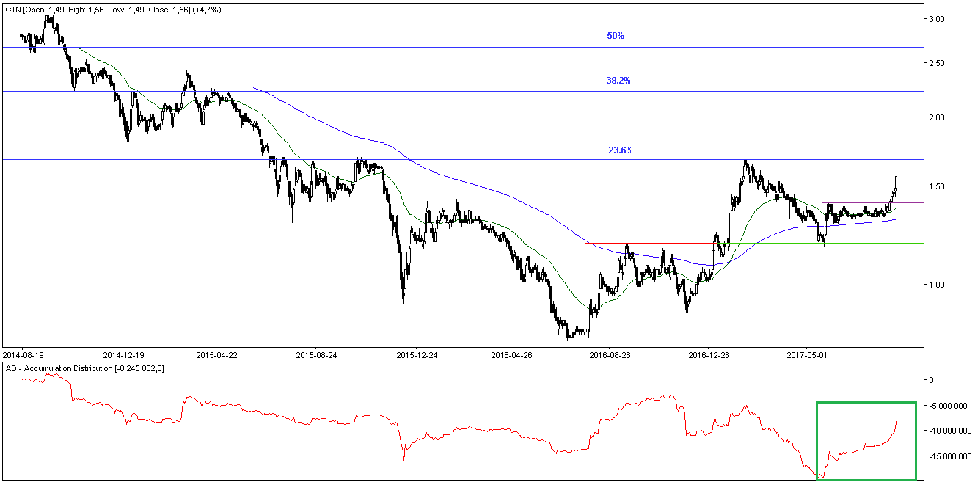Click the -5 000 000 indicator axis label
Screen dimensions: 975x482
pos(947,406)
